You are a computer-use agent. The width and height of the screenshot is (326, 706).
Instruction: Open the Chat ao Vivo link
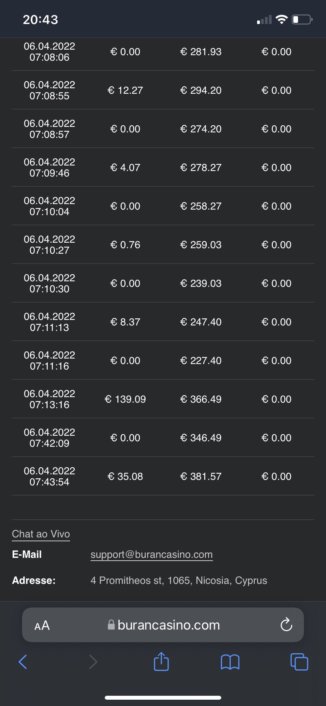[41, 534]
